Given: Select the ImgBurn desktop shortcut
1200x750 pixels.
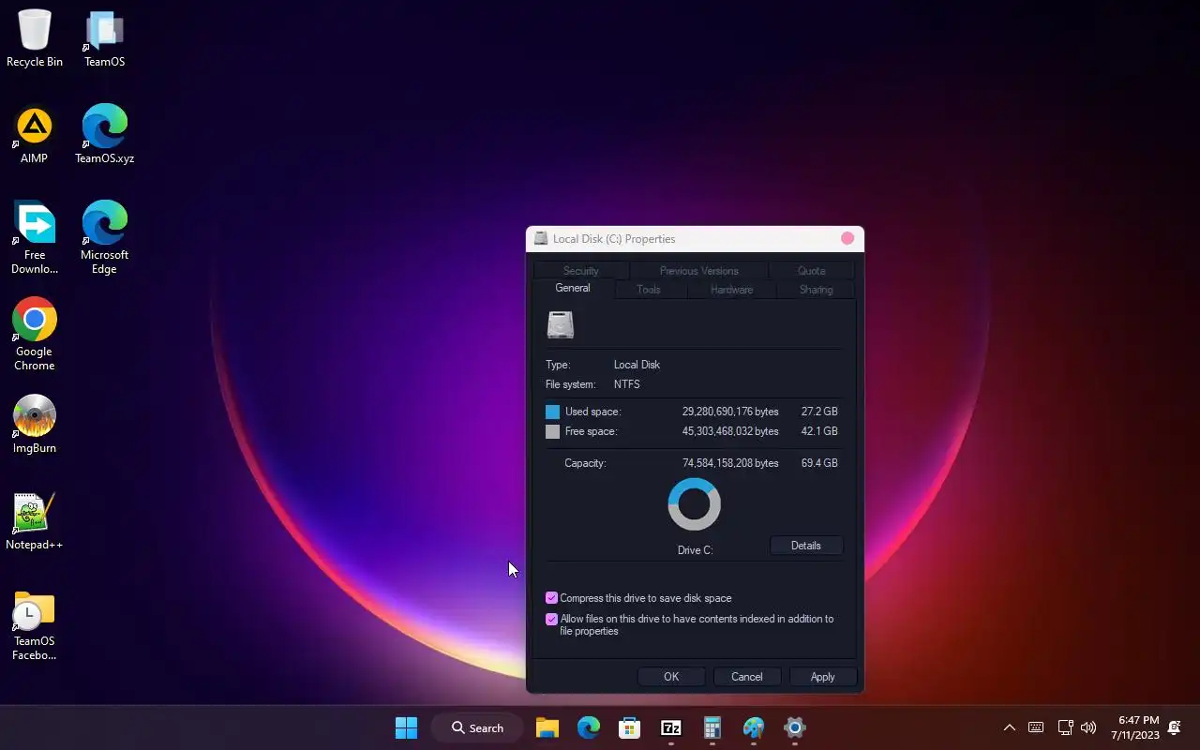Looking at the screenshot, I should tap(35, 425).
